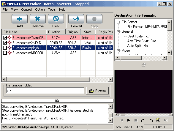
Task: Click the Browse button
Action: [97, 91]
